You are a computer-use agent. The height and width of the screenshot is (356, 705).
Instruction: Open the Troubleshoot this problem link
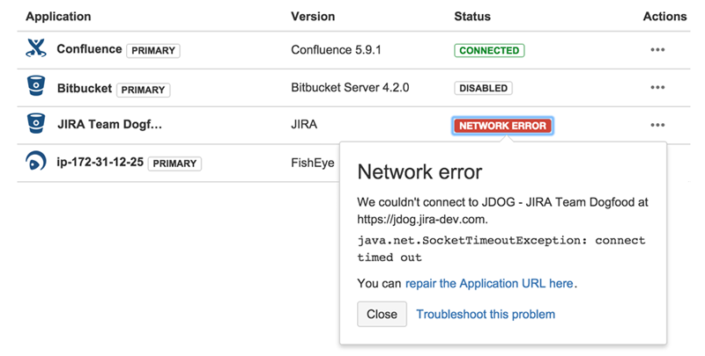click(x=486, y=315)
